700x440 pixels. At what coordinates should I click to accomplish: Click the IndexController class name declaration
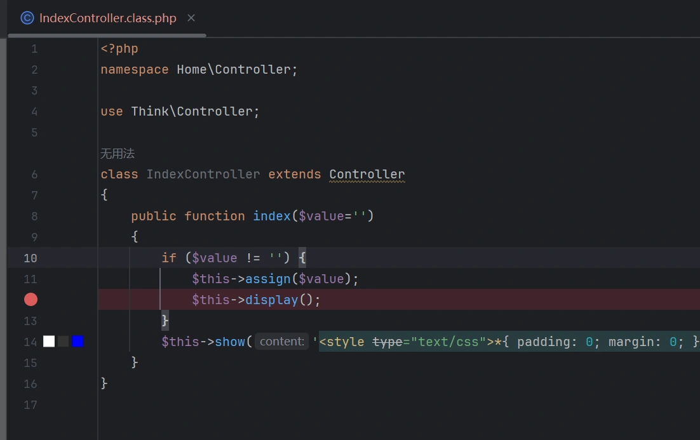point(203,174)
